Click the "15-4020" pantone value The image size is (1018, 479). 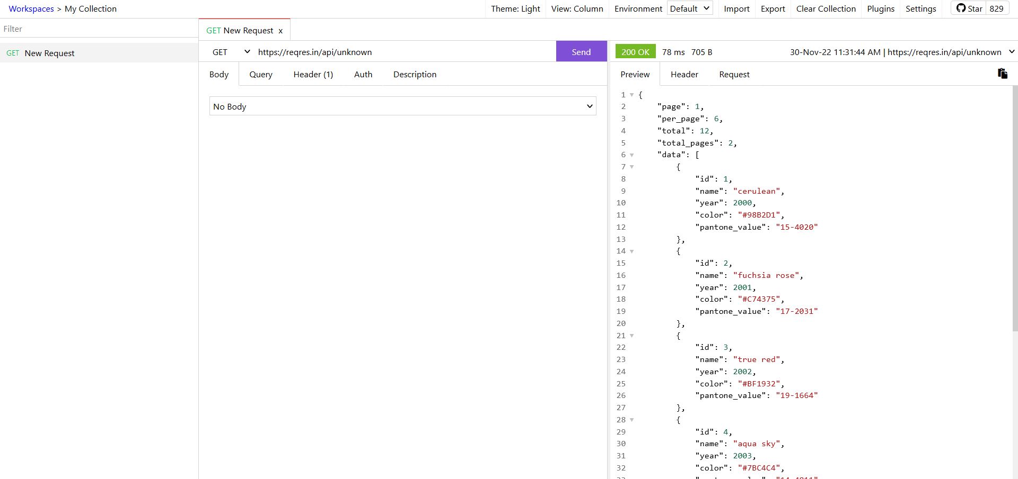click(x=797, y=227)
